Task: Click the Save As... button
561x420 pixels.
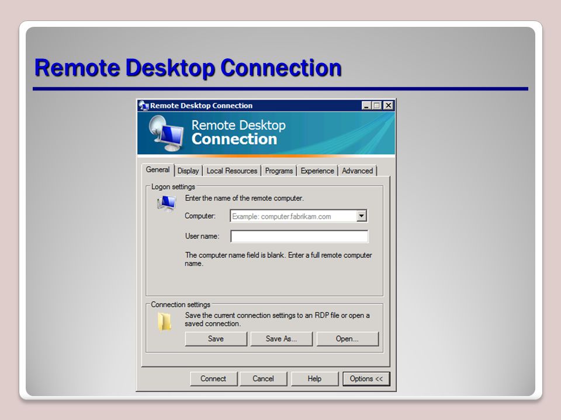Action: (x=281, y=338)
